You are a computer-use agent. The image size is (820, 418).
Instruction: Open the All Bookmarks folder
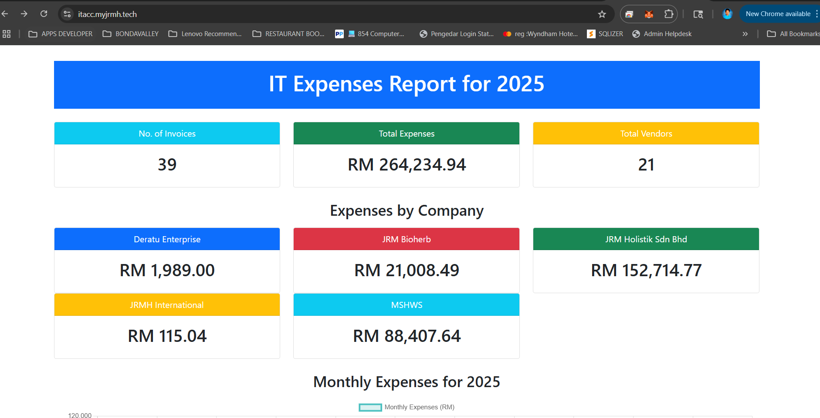click(x=794, y=34)
